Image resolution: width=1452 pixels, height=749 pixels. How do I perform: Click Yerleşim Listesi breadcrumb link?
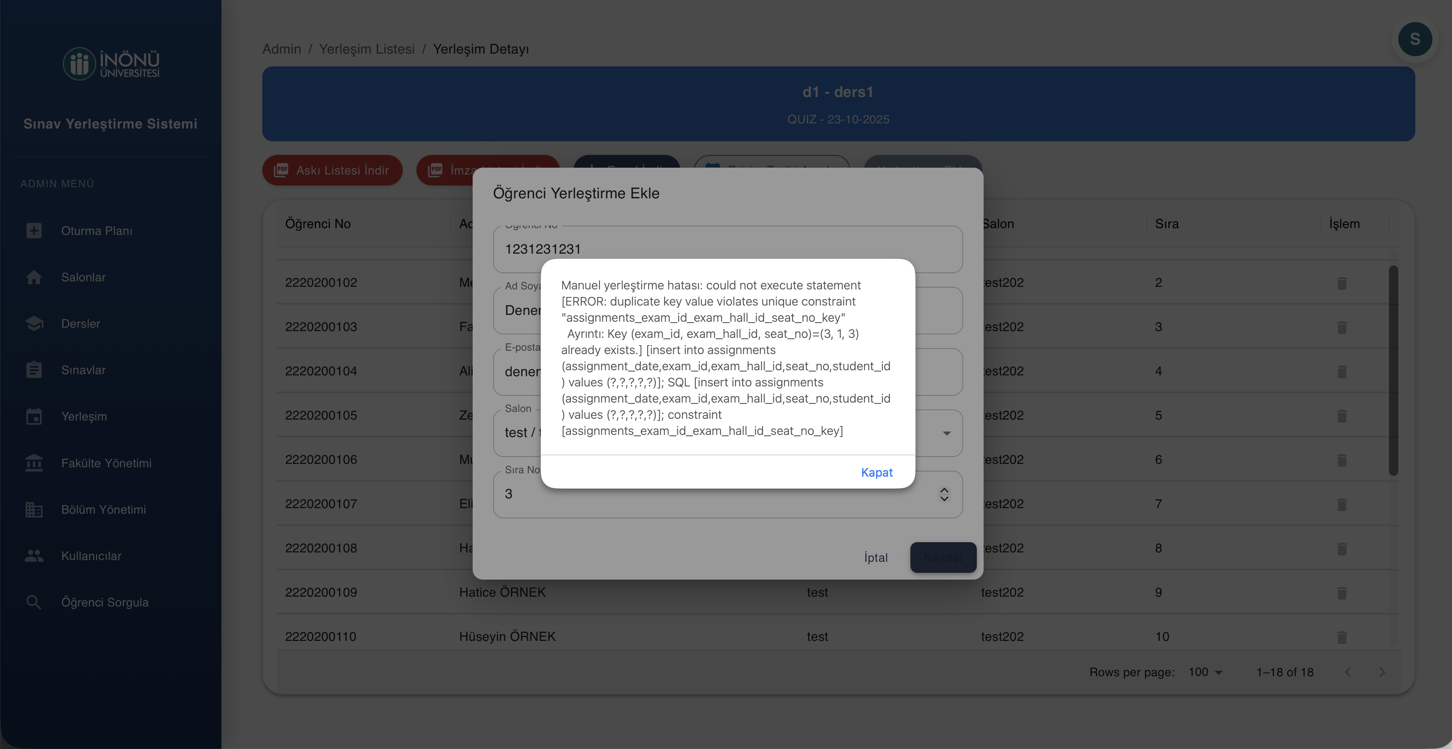click(x=366, y=49)
